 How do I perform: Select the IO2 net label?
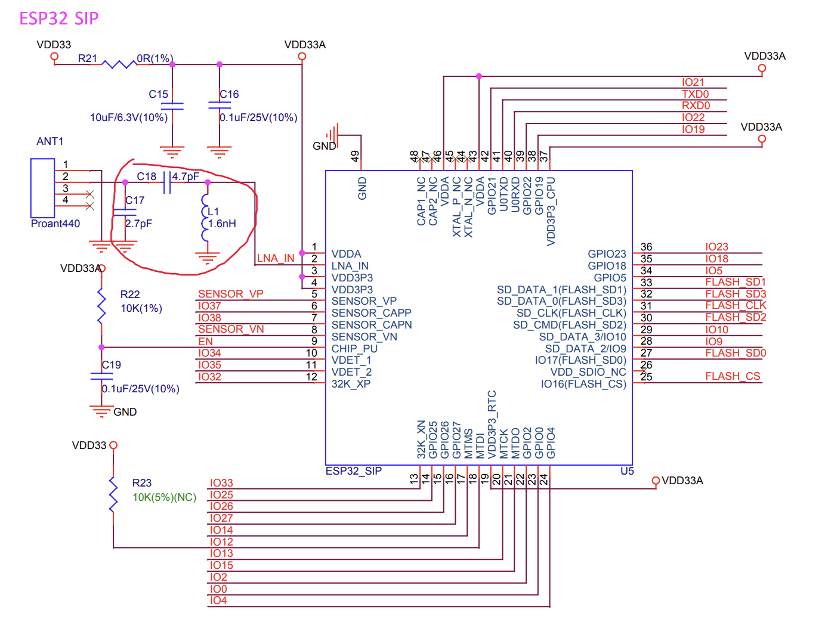tap(218, 577)
